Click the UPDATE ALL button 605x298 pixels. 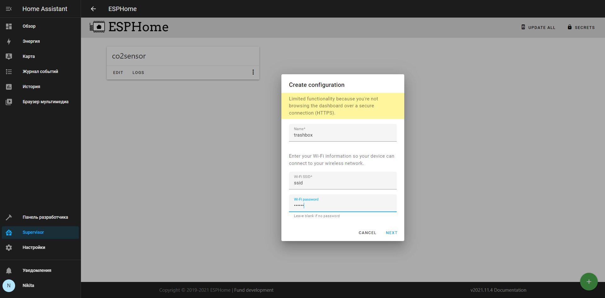(x=538, y=27)
